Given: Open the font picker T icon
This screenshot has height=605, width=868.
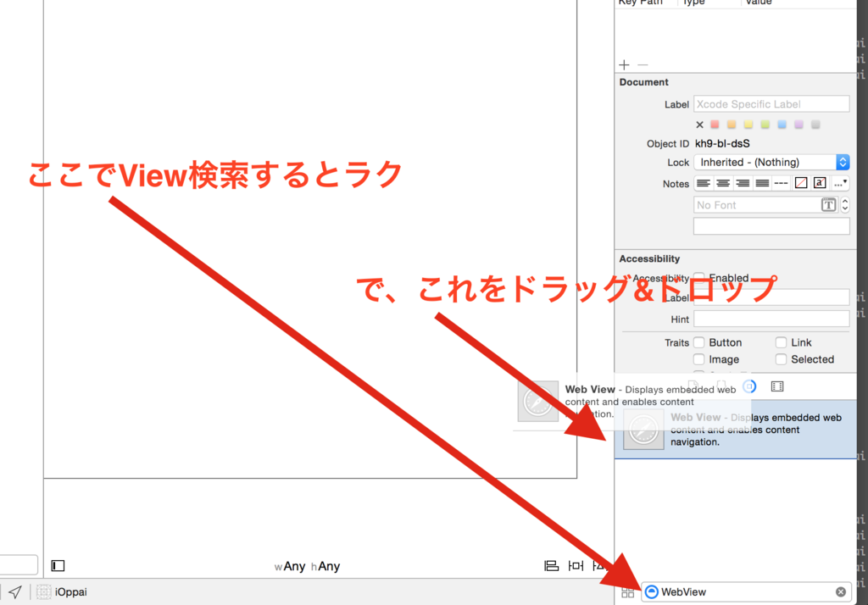Looking at the screenshot, I should click(828, 205).
